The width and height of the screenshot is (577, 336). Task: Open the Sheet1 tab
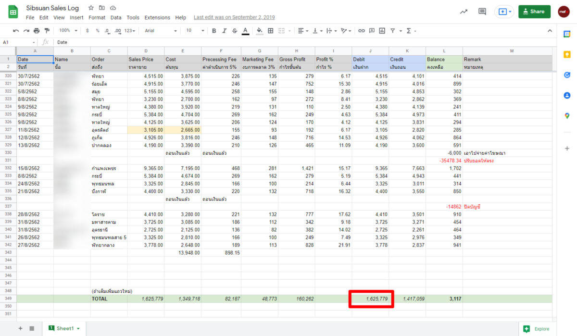point(65,328)
